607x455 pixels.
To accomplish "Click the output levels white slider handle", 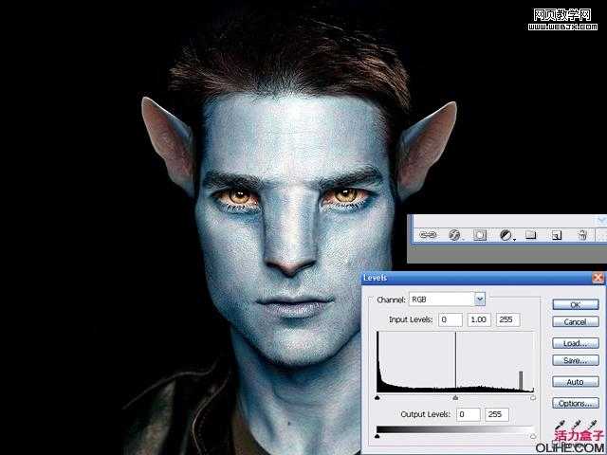I will (533, 436).
